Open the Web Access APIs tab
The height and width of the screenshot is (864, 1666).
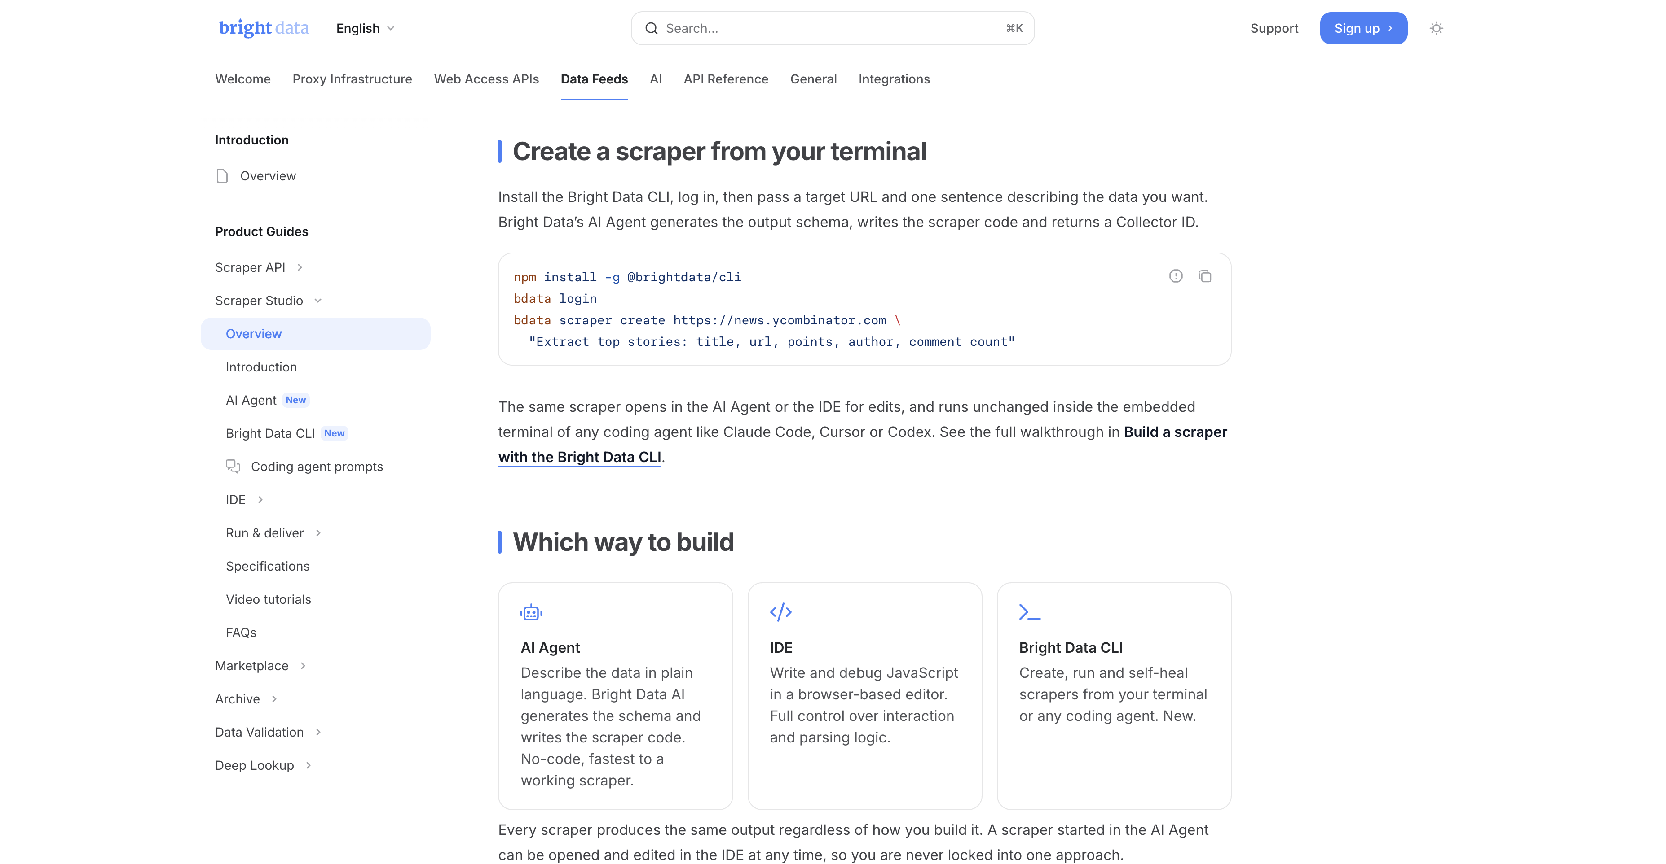(x=486, y=79)
